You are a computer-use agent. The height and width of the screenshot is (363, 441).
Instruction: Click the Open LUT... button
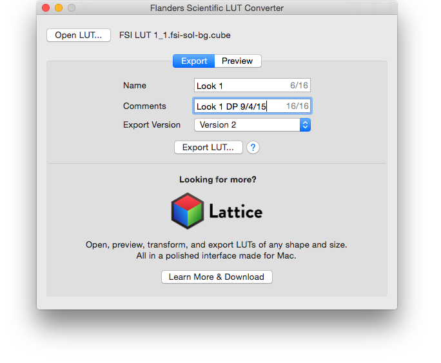[x=79, y=35]
